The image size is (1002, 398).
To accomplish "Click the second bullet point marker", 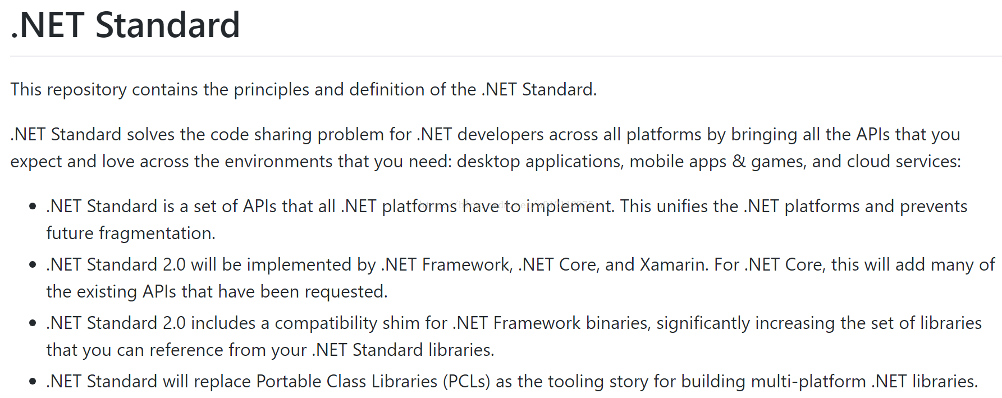I will tap(33, 265).
